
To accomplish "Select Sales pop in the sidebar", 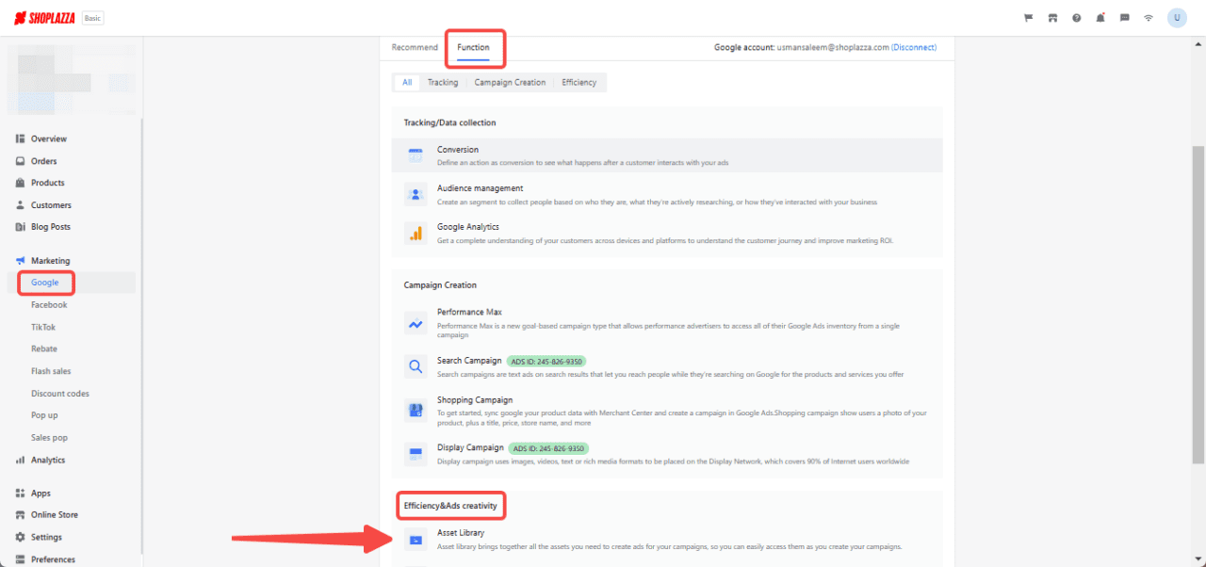I will coord(50,438).
